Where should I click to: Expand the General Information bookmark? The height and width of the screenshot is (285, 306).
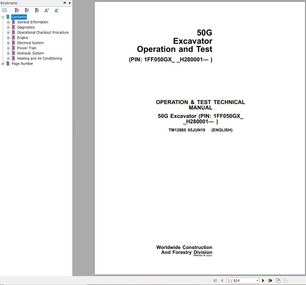(8, 22)
